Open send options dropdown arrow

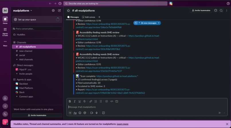coord(224,113)
